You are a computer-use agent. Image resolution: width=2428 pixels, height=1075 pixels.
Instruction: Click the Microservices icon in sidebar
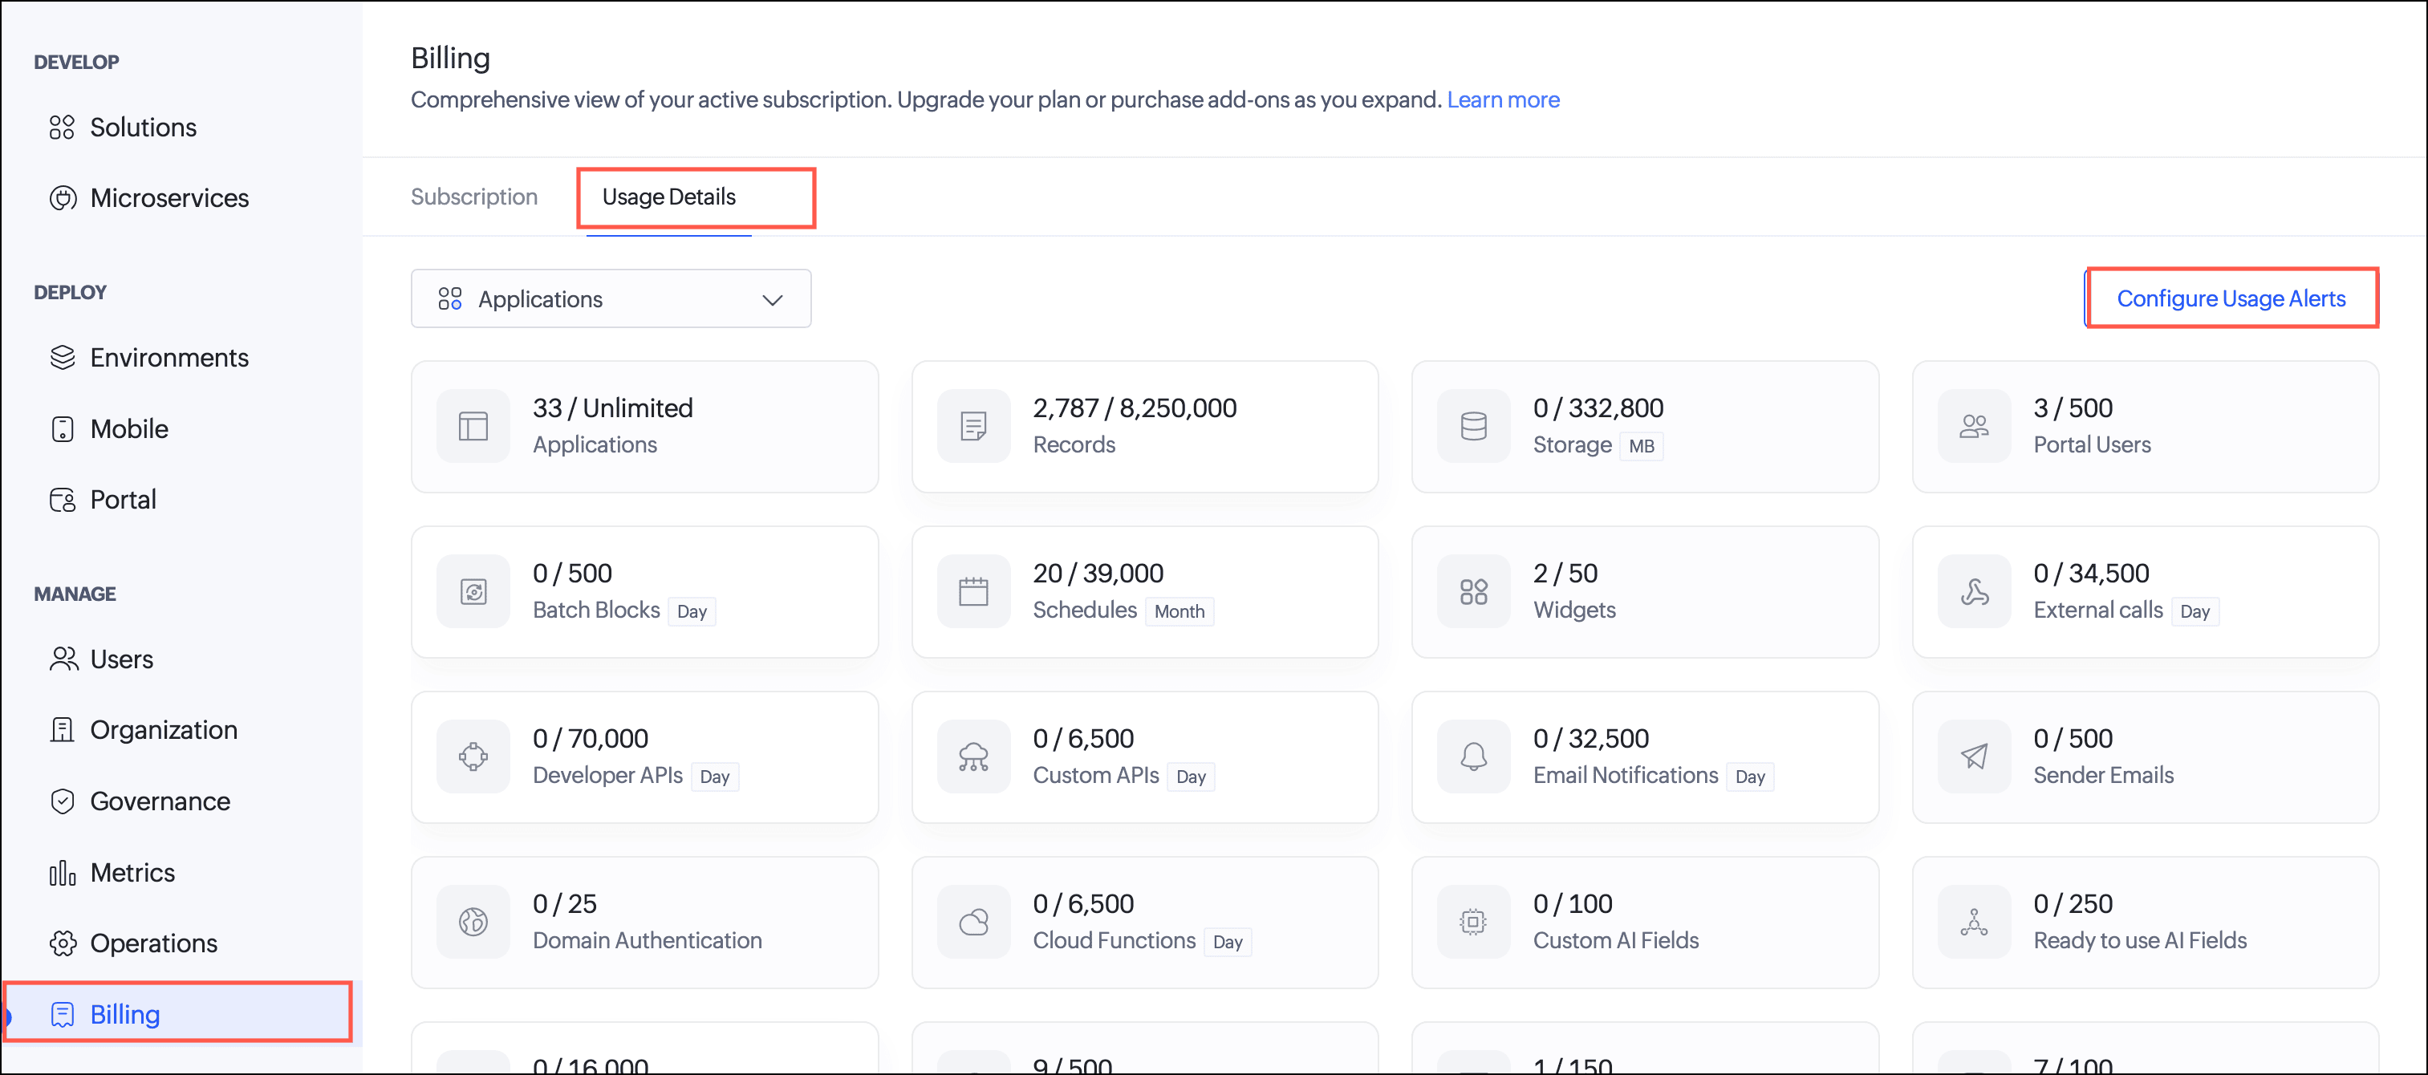63,198
